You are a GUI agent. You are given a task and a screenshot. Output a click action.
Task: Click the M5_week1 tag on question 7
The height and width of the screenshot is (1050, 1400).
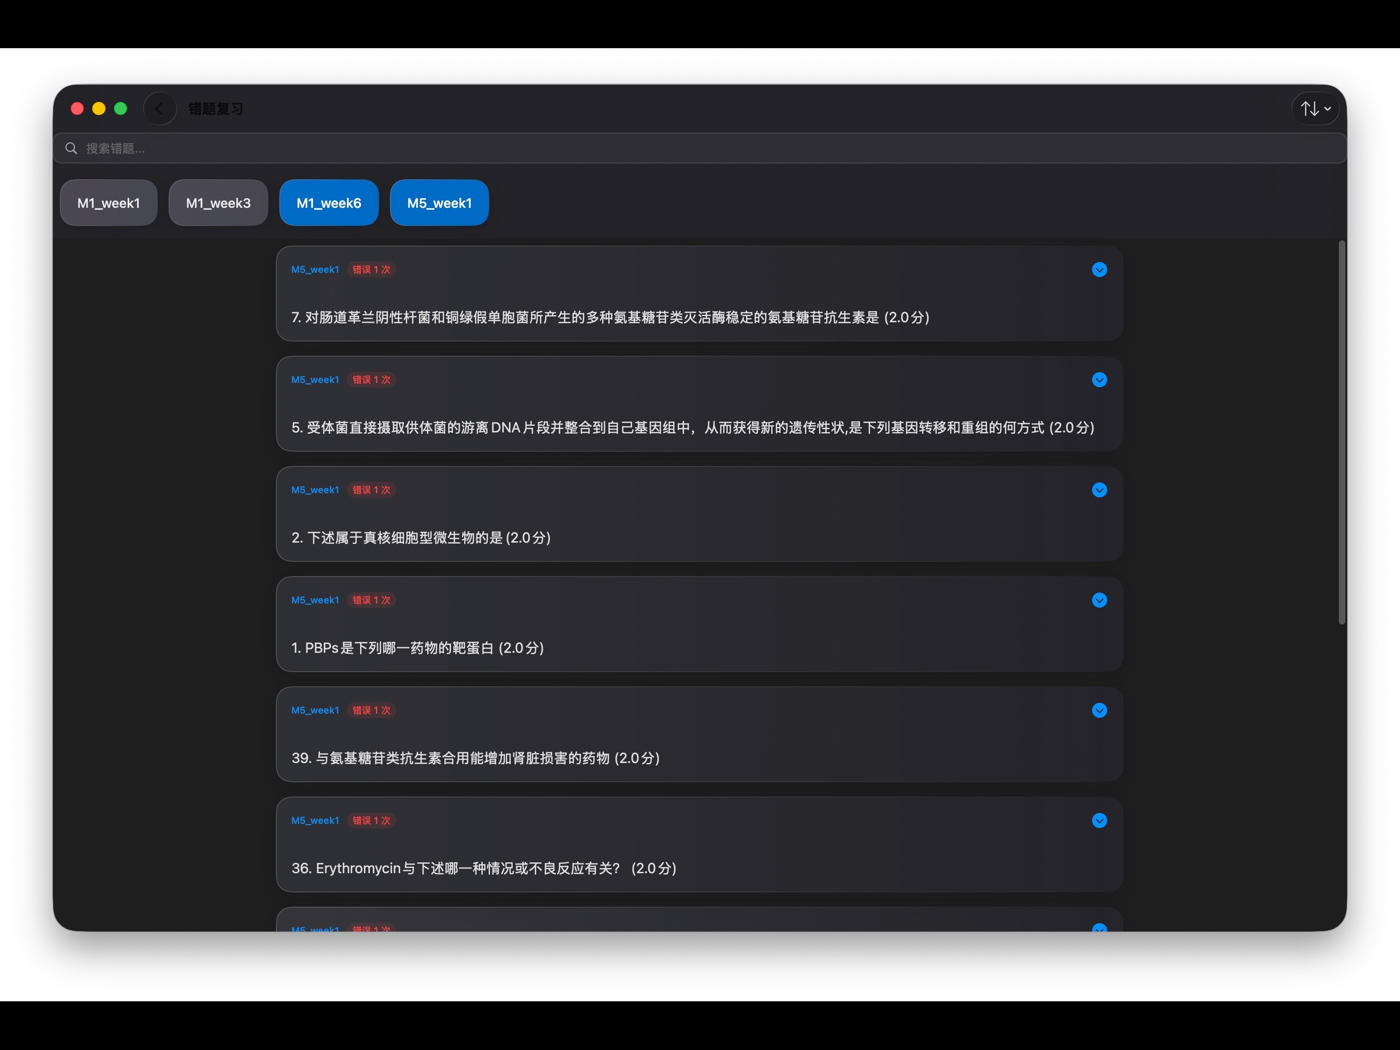pyautogui.click(x=315, y=270)
